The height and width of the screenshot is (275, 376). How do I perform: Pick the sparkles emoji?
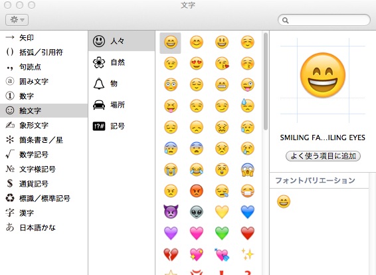[248, 254]
